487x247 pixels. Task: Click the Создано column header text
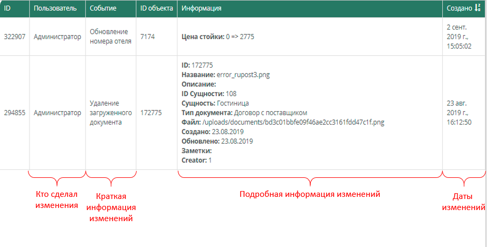[x=459, y=9]
